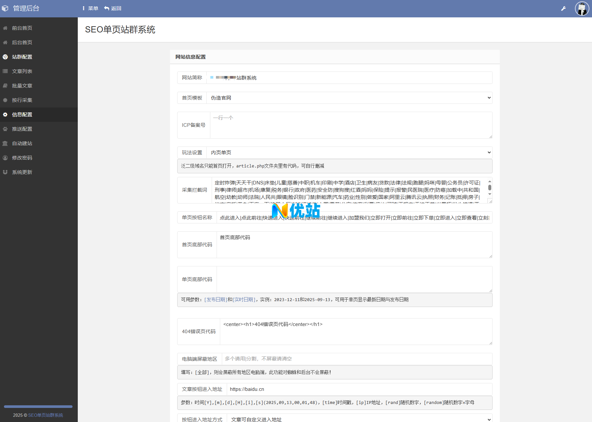Click the building icon beside 自动建站
The width and height of the screenshot is (592, 422).
[x=5, y=144]
